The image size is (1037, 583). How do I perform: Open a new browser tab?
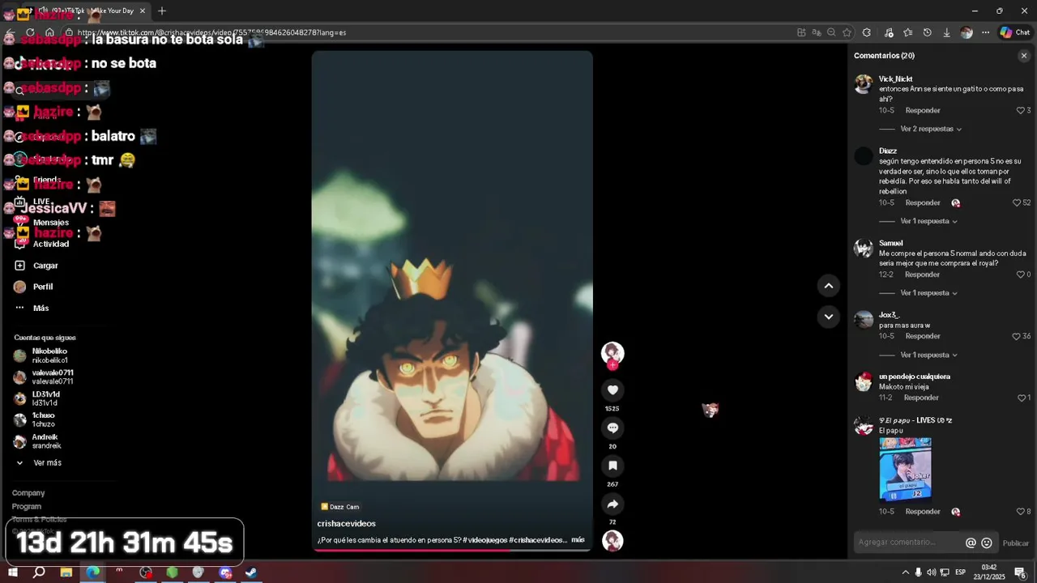162,11
